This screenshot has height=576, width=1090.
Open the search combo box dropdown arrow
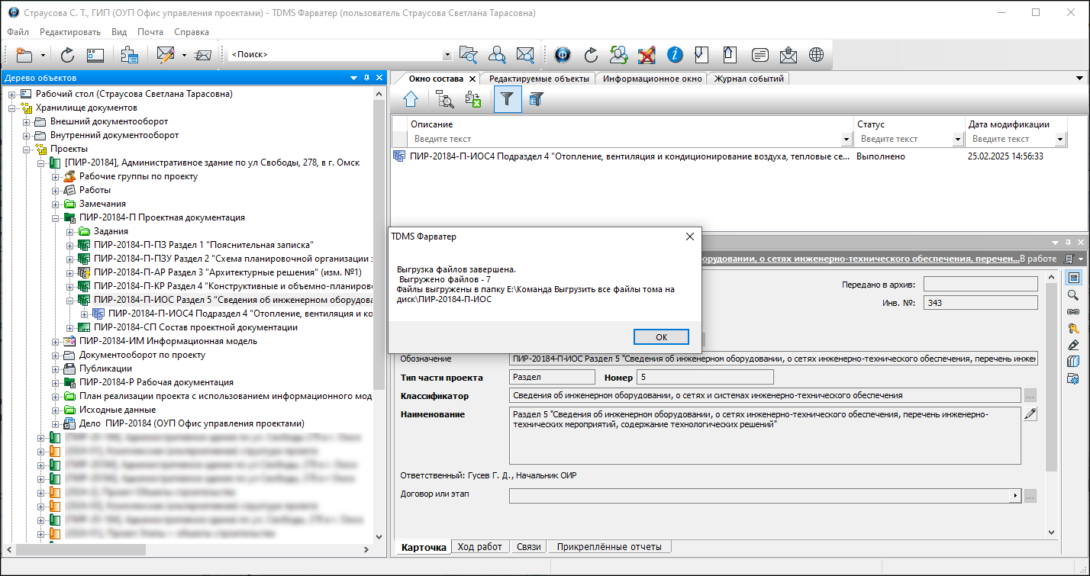tap(447, 55)
